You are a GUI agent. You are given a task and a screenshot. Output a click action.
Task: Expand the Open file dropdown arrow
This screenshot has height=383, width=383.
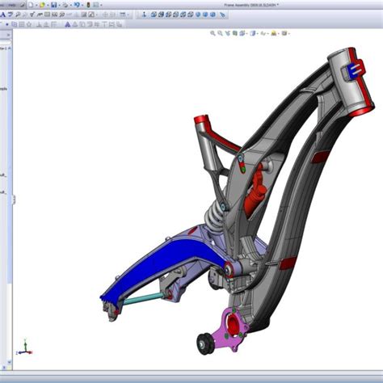pos(48,5)
